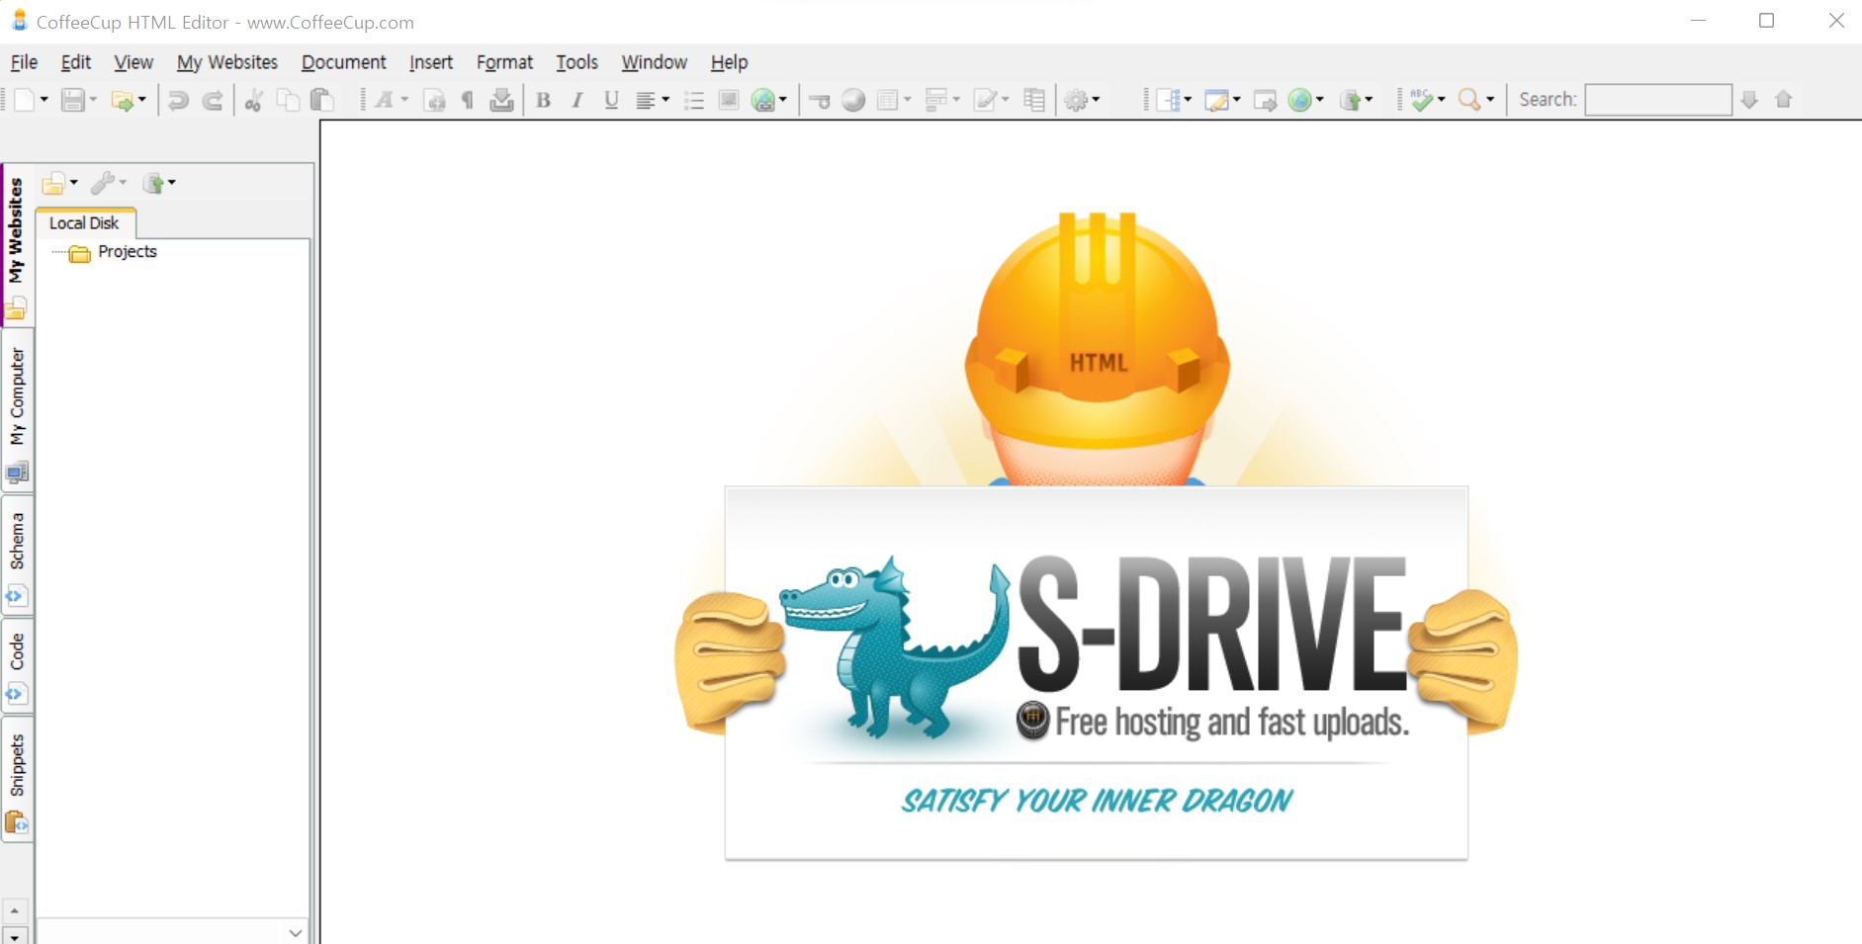Expand the magnifier Find dropdown arrow

[x=1490, y=100]
